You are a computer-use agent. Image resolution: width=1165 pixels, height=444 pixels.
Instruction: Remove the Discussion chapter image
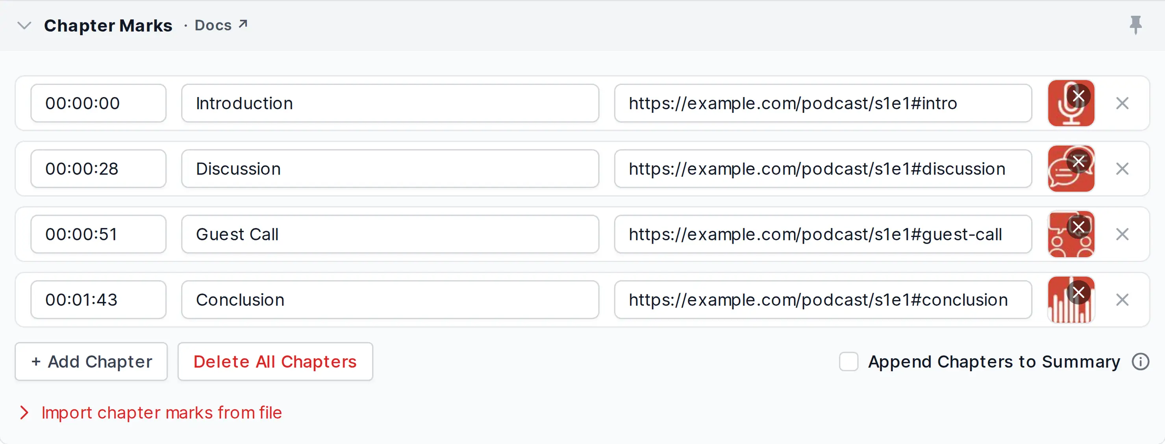click(x=1079, y=161)
